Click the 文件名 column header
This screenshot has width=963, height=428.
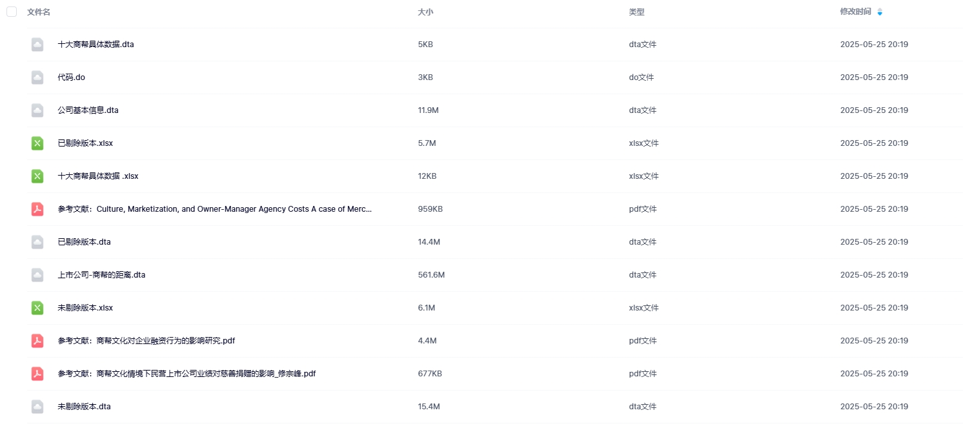point(39,12)
